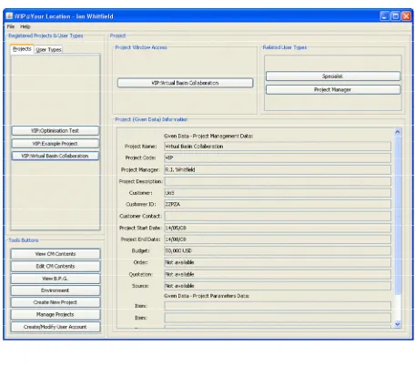Choose the Specialist user type
The height and width of the screenshot is (366, 415).
[333, 76]
